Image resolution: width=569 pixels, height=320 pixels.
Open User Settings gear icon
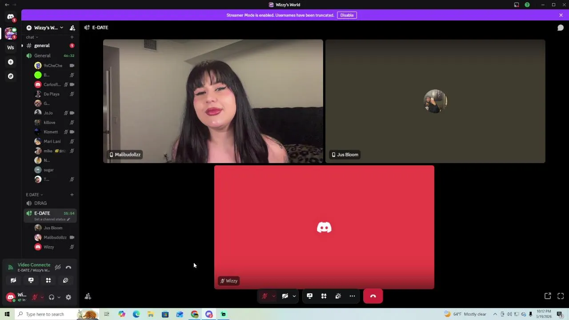pos(68,297)
